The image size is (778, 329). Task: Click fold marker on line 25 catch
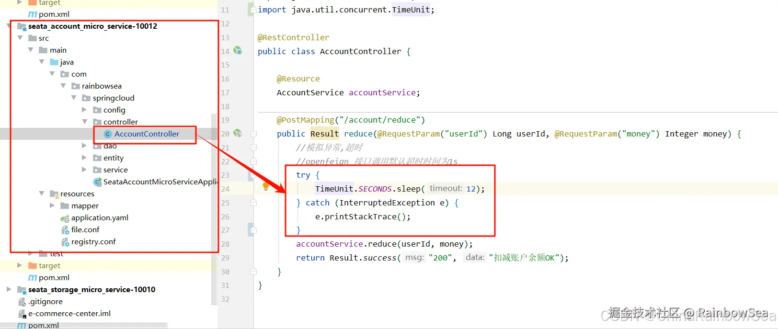(x=254, y=203)
